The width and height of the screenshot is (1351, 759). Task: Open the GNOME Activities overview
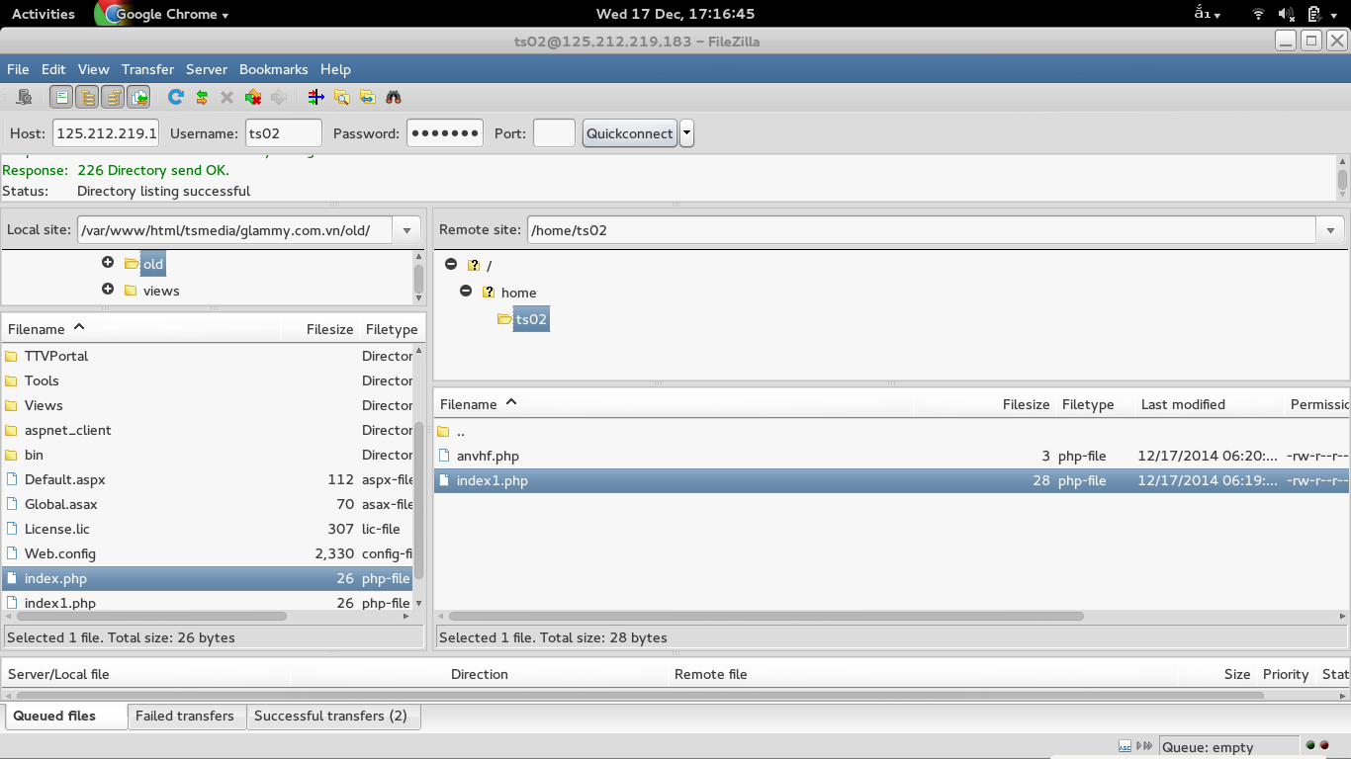point(44,14)
